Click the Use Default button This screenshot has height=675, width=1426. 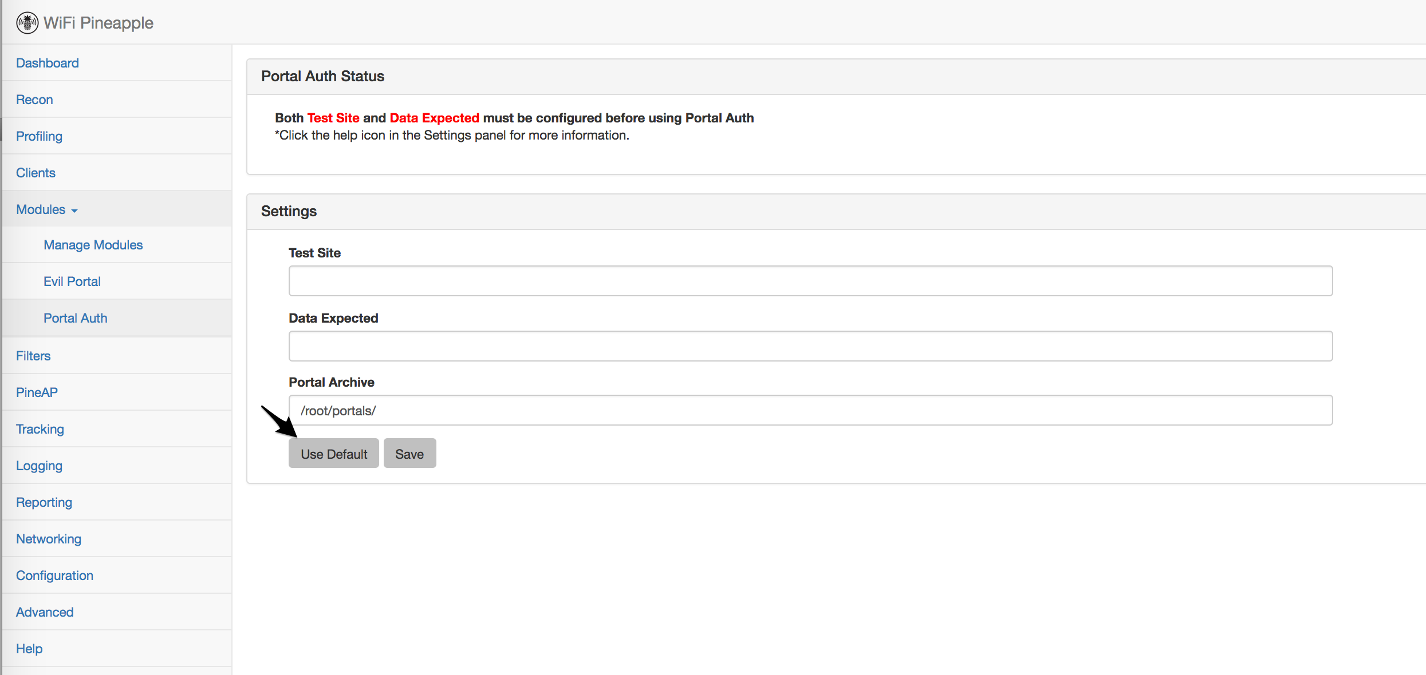coord(334,454)
